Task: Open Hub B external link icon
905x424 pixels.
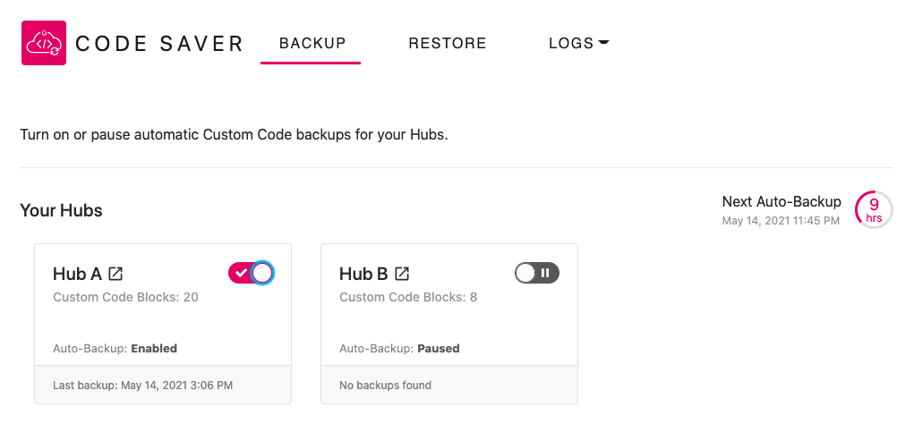Action: 402,274
